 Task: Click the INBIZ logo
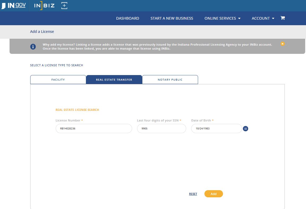pyautogui.click(x=44, y=6)
